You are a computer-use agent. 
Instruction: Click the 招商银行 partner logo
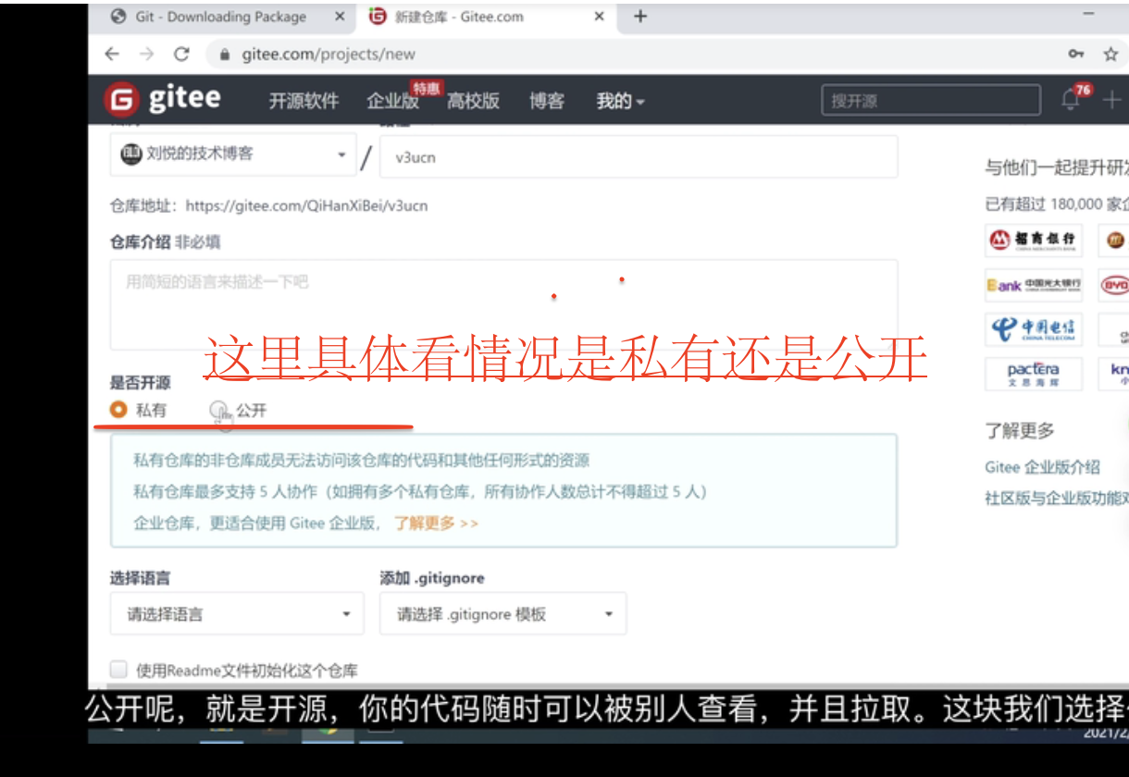1033,240
